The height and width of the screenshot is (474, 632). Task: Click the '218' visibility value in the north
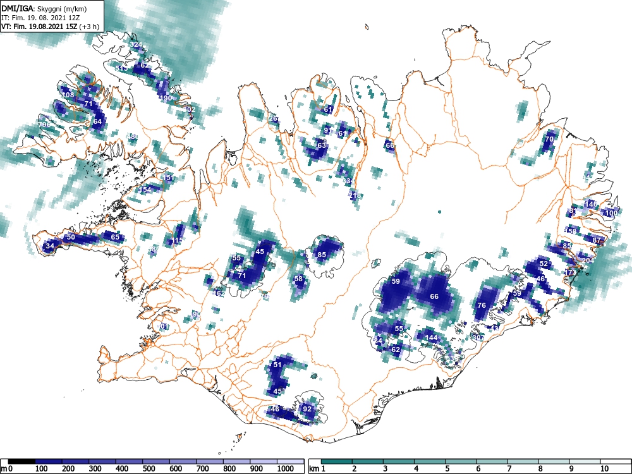(x=355, y=195)
